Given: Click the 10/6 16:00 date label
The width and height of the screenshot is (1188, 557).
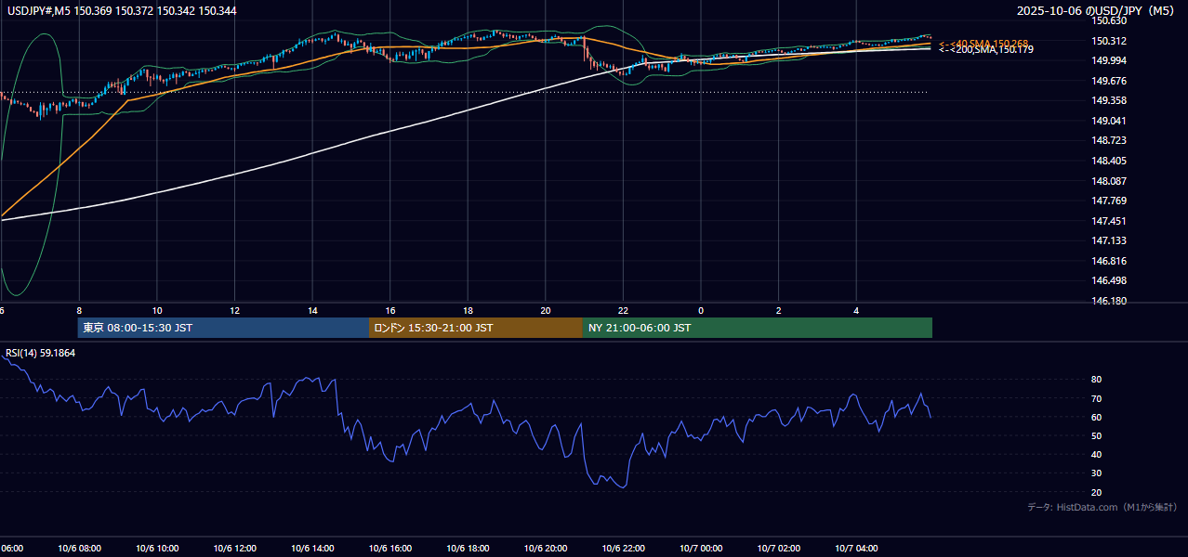Looking at the screenshot, I should point(390,549).
